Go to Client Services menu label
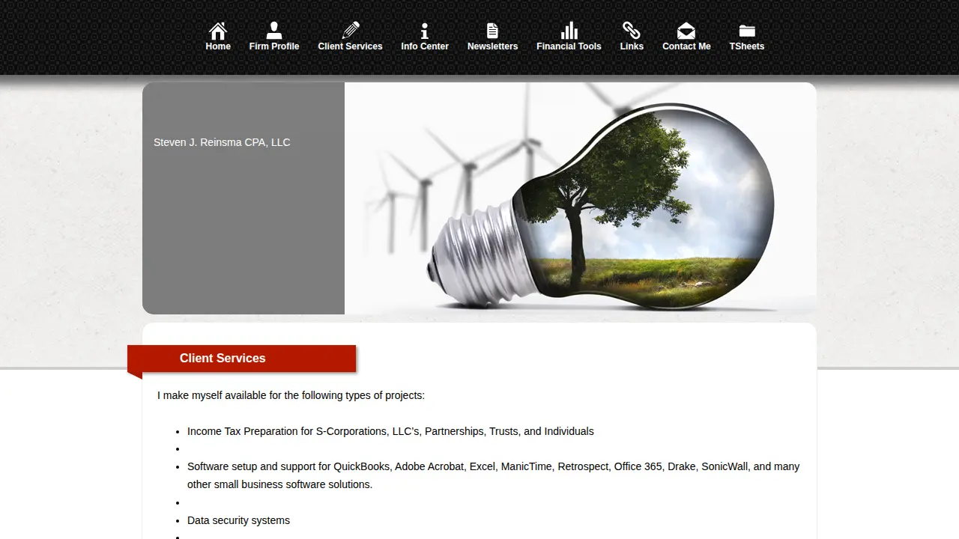Screen dimensions: 959x539 coord(350,46)
